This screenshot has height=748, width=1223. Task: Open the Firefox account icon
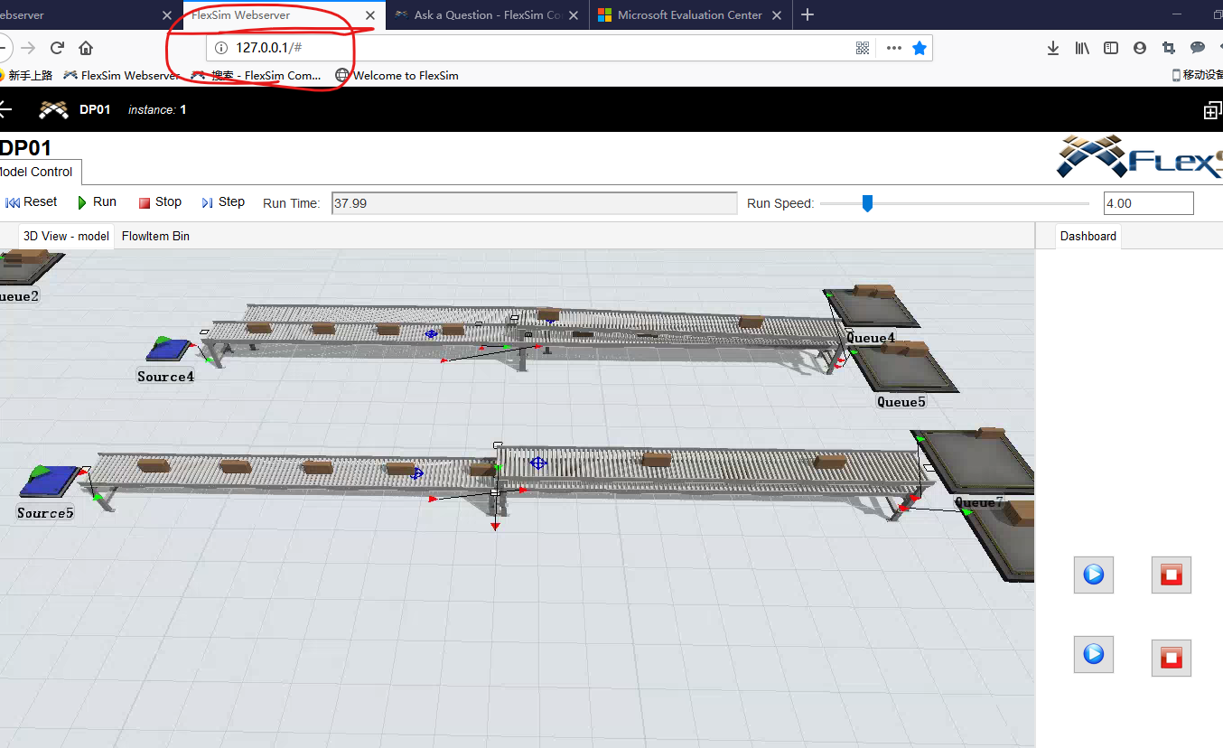(1140, 48)
